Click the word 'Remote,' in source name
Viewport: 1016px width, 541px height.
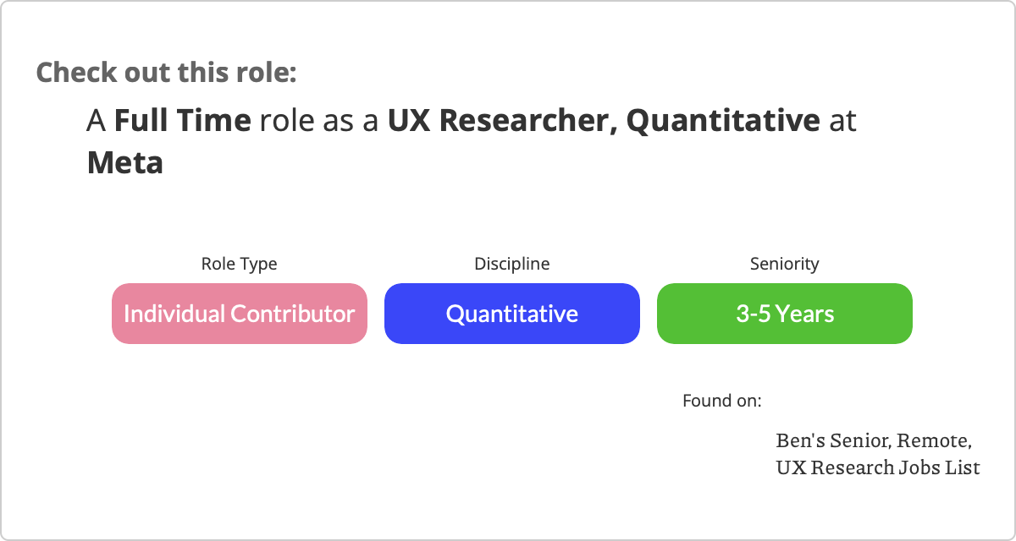(x=934, y=441)
